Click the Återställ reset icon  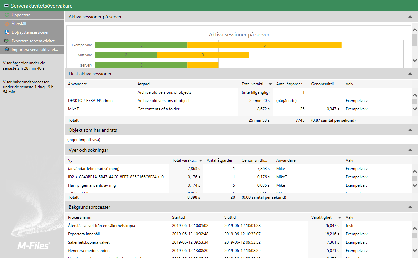click(x=6, y=24)
